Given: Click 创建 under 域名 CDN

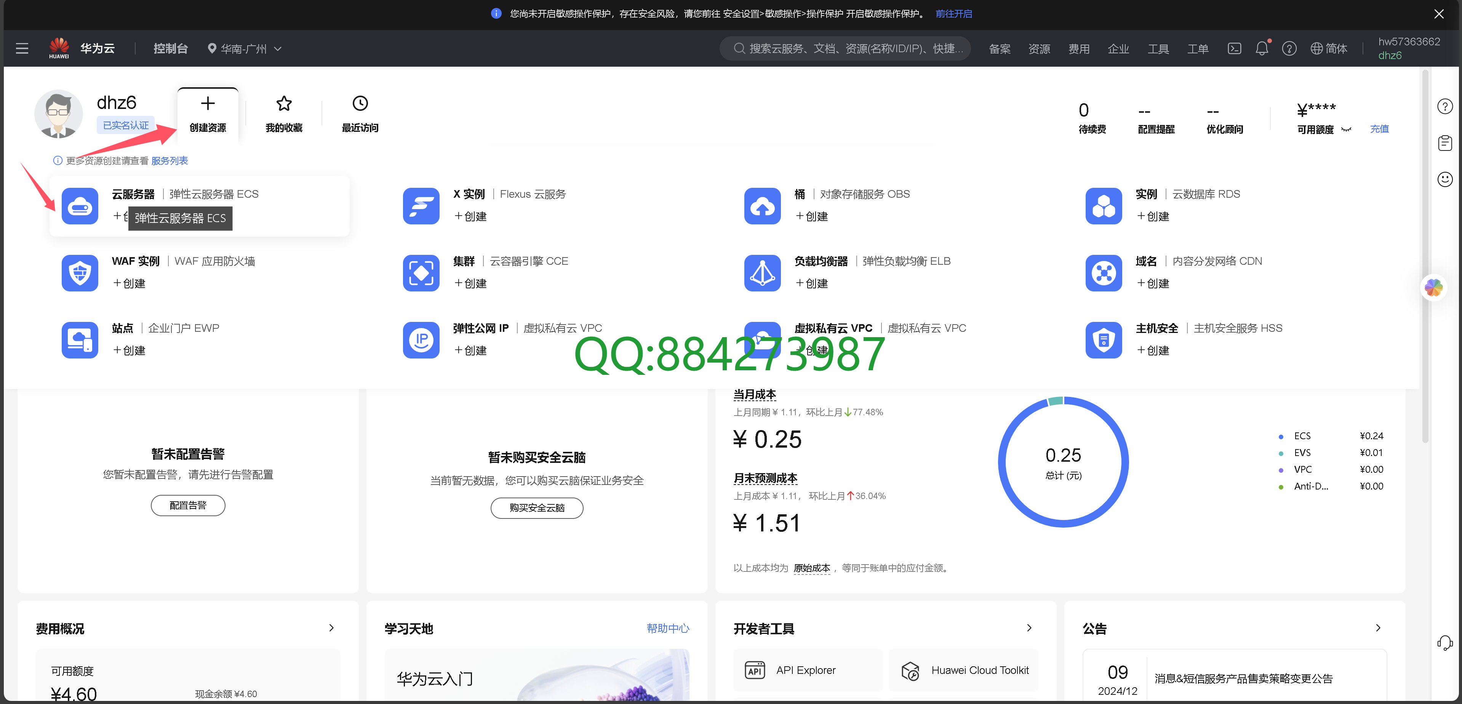Looking at the screenshot, I should pos(1152,283).
